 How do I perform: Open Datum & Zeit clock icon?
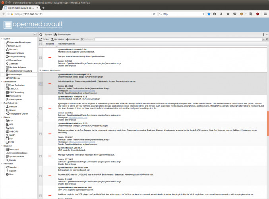7,46
